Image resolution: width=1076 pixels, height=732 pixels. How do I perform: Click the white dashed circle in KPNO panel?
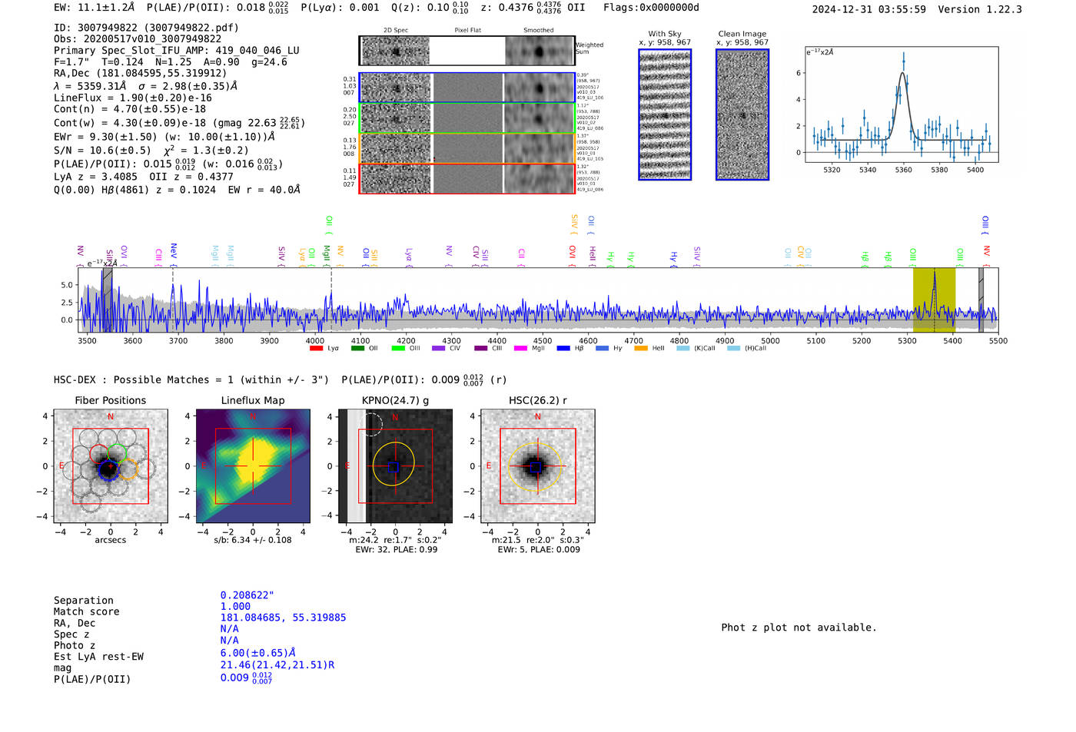[372, 424]
